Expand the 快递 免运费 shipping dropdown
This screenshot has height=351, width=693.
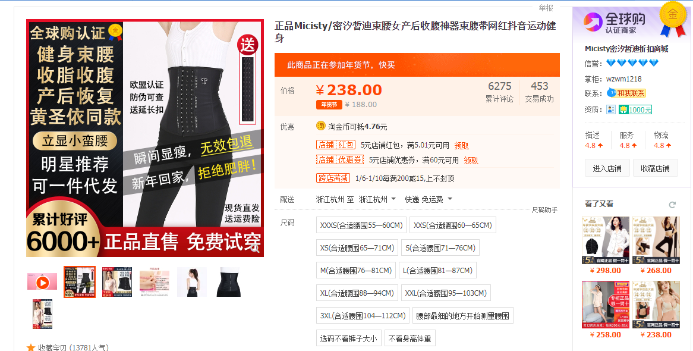pyautogui.click(x=429, y=200)
